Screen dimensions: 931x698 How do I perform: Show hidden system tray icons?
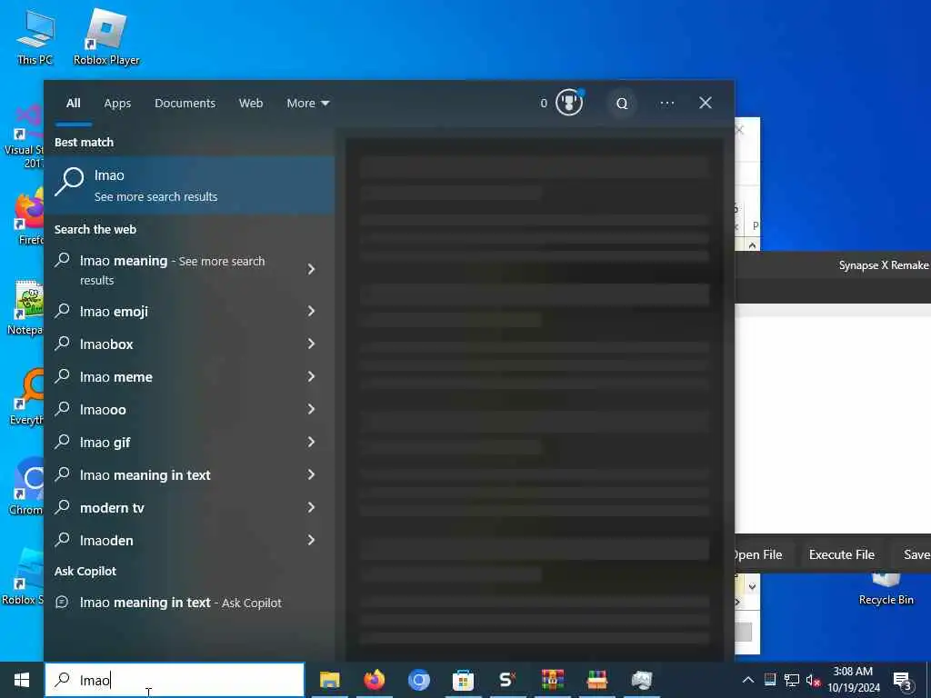point(748,680)
